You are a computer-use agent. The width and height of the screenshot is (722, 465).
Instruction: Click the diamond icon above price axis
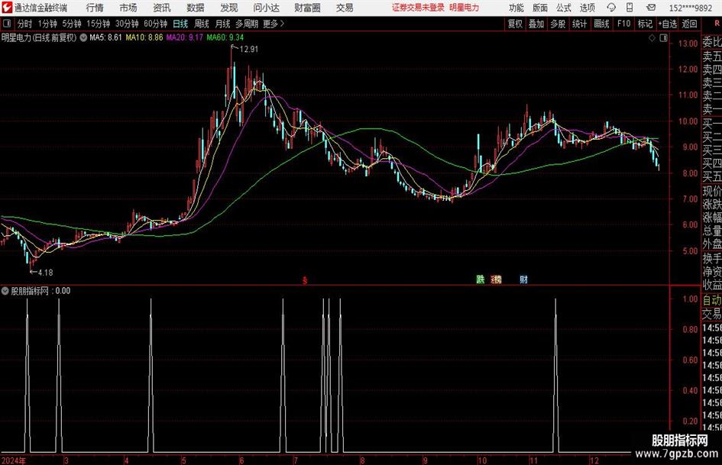coord(652,38)
